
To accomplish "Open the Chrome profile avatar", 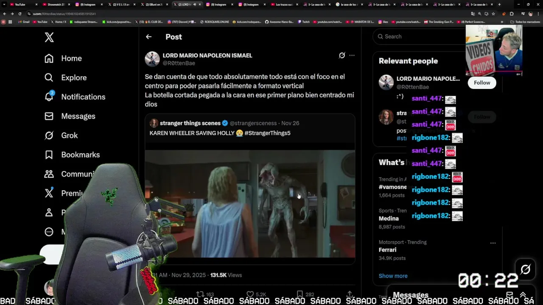I will point(530,14).
